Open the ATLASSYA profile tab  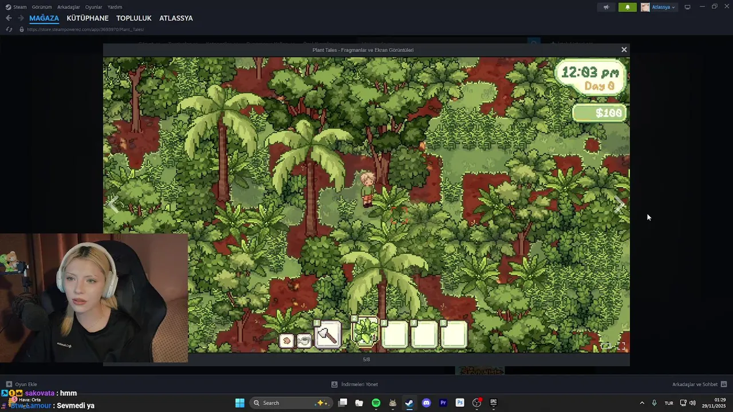pos(176,18)
